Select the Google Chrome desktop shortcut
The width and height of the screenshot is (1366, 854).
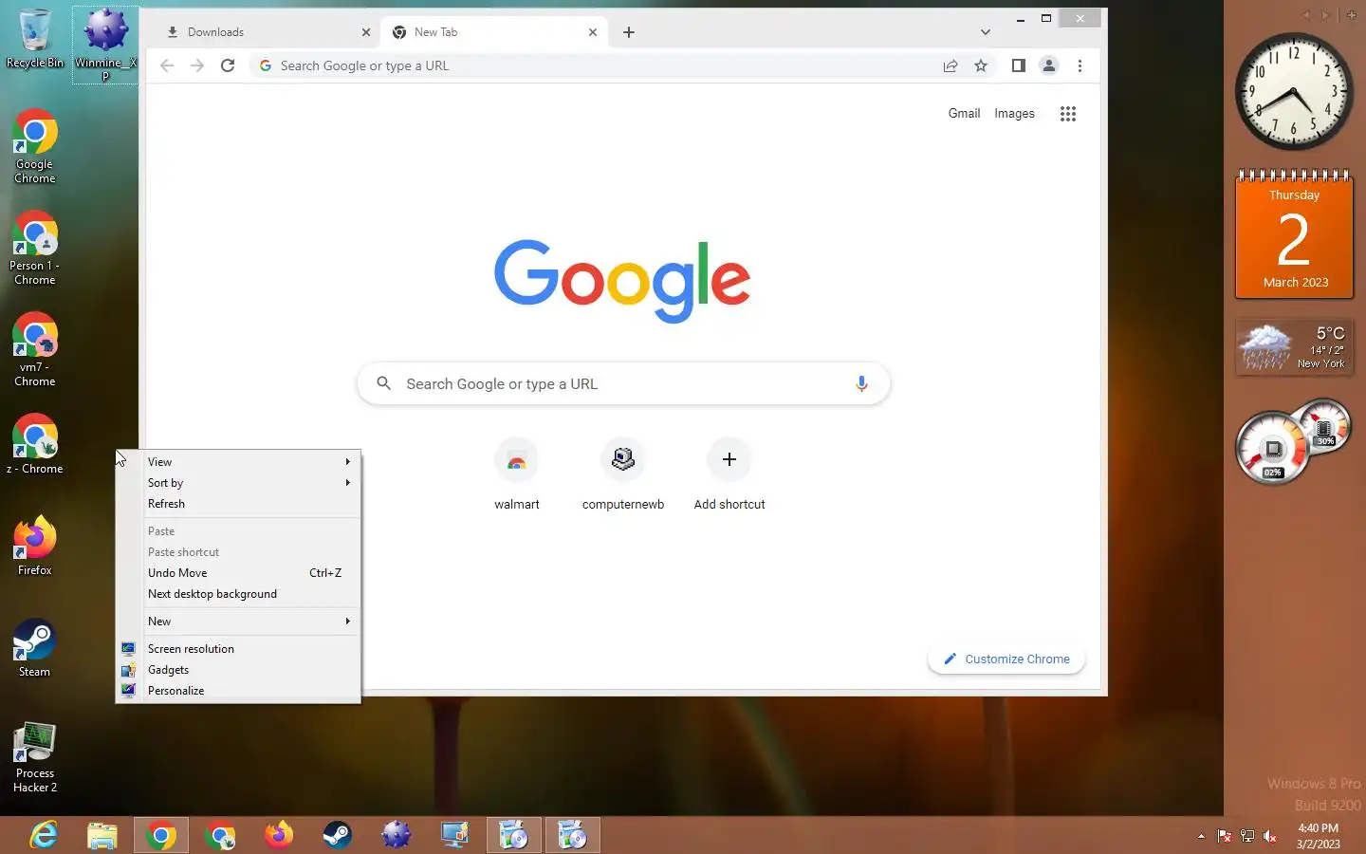click(x=35, y=146)
